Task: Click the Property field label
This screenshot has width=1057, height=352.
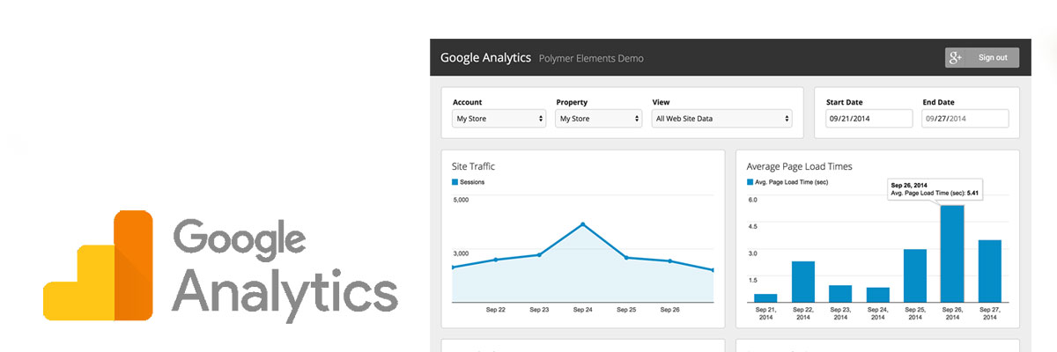Action: [x=572, y=102]
